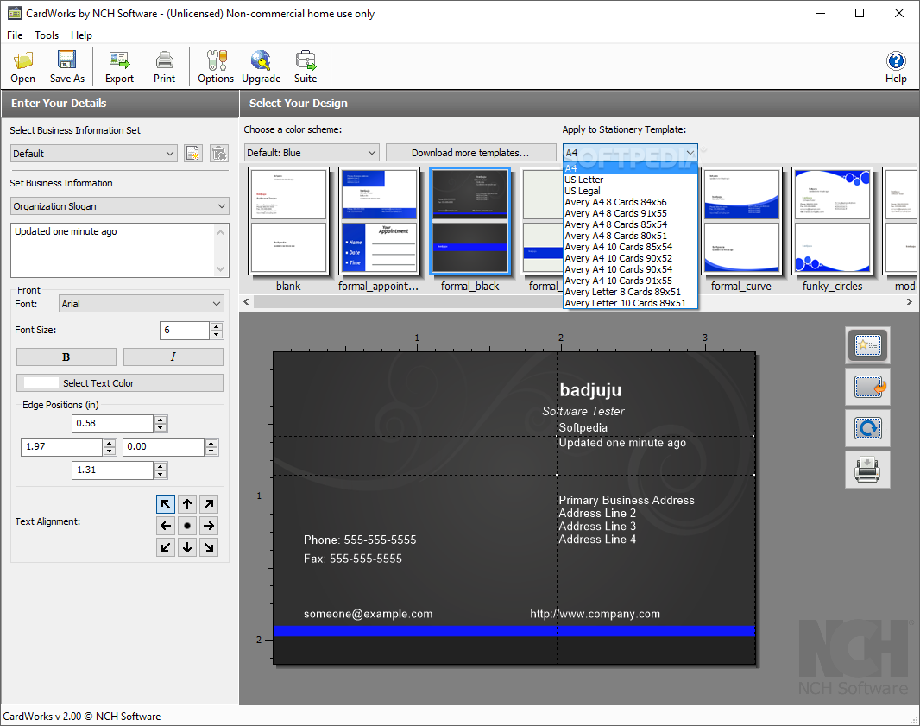Viewport: 920px width, 726px height.
Task: Click the Font Size input field
Action: [184, 331]
